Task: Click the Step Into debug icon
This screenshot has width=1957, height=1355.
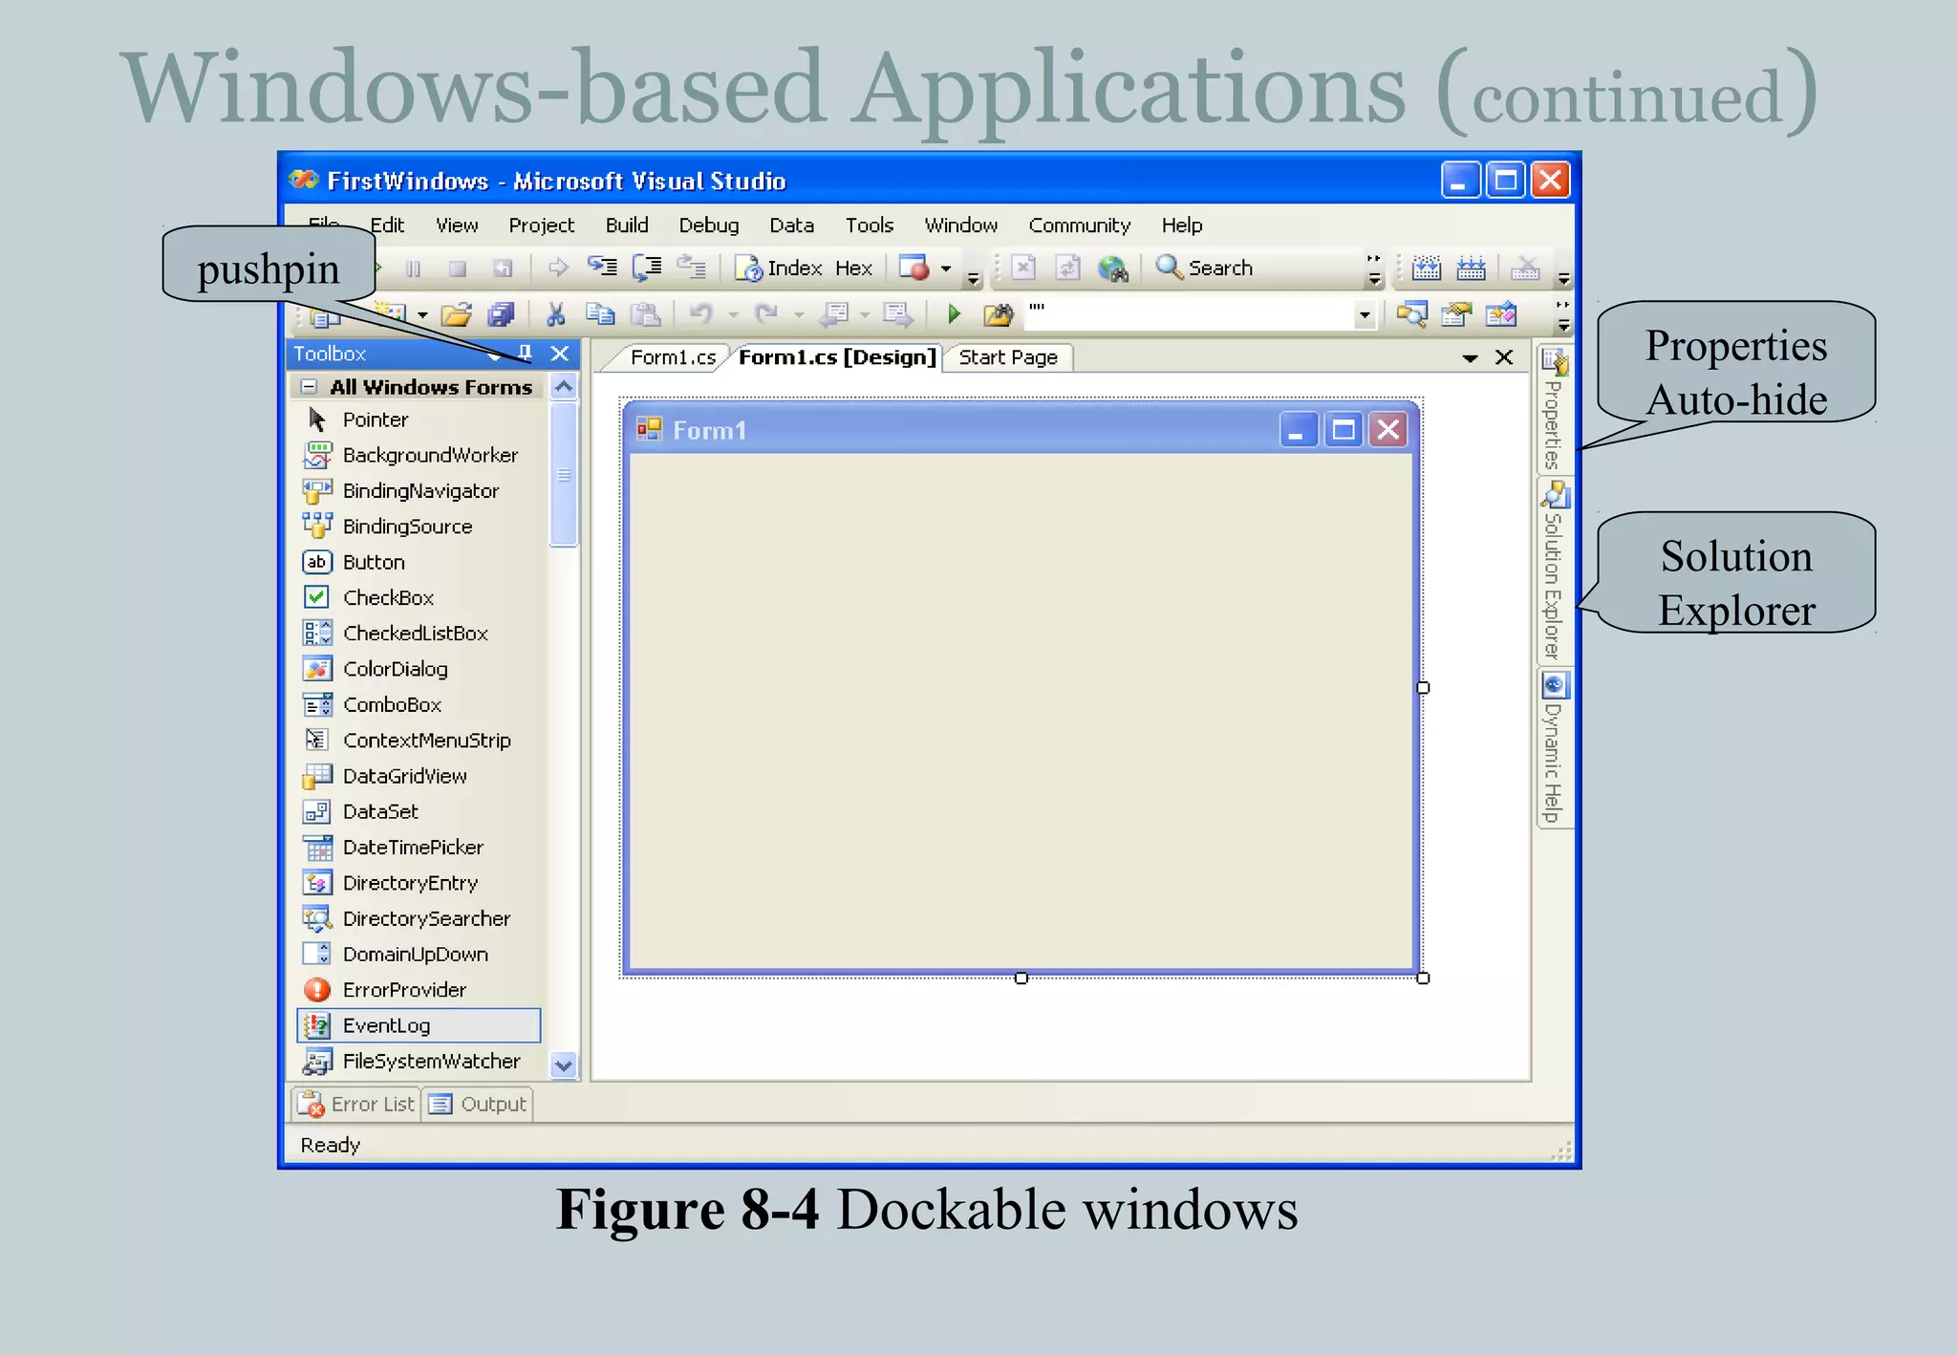Action: click(x=602, y=267)
